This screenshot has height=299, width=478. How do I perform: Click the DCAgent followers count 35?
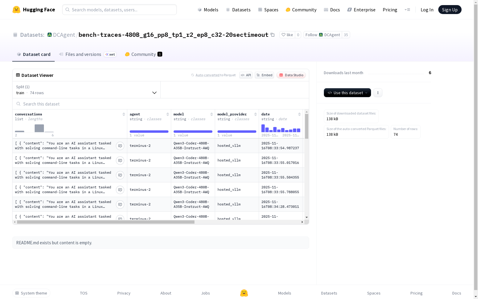346,35
